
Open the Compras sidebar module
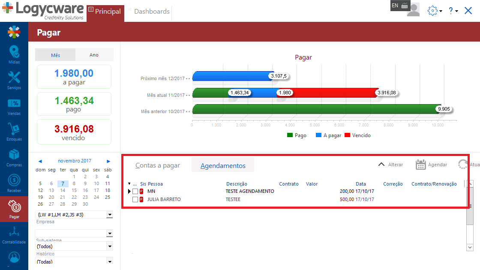[x=14, y=157]
